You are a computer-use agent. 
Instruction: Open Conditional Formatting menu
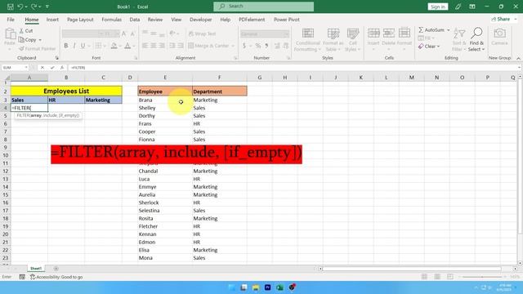click(x=307, y=40)
